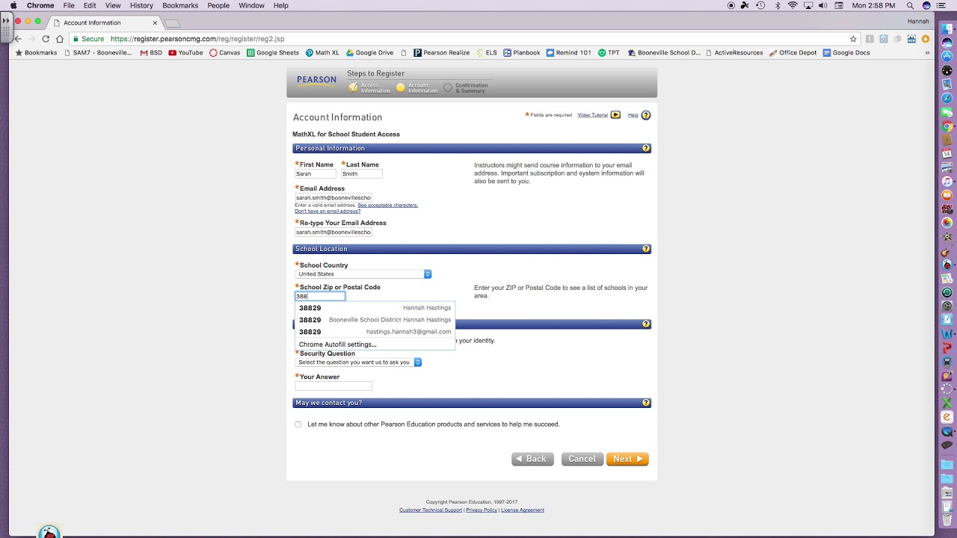This screenshot has width=957, height=538.
Task: Choose 38829 Booneville School District suggestion
Action: [x=375, y=320]
